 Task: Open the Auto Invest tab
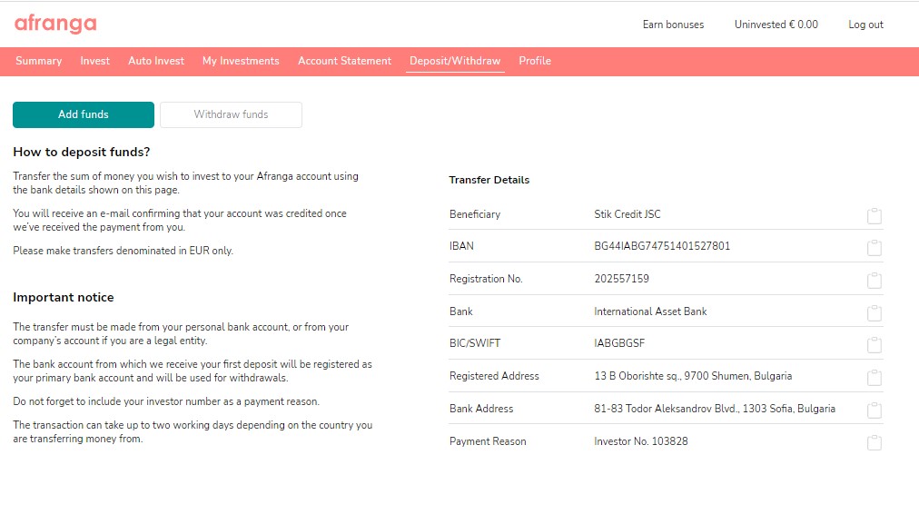(156, 61)
